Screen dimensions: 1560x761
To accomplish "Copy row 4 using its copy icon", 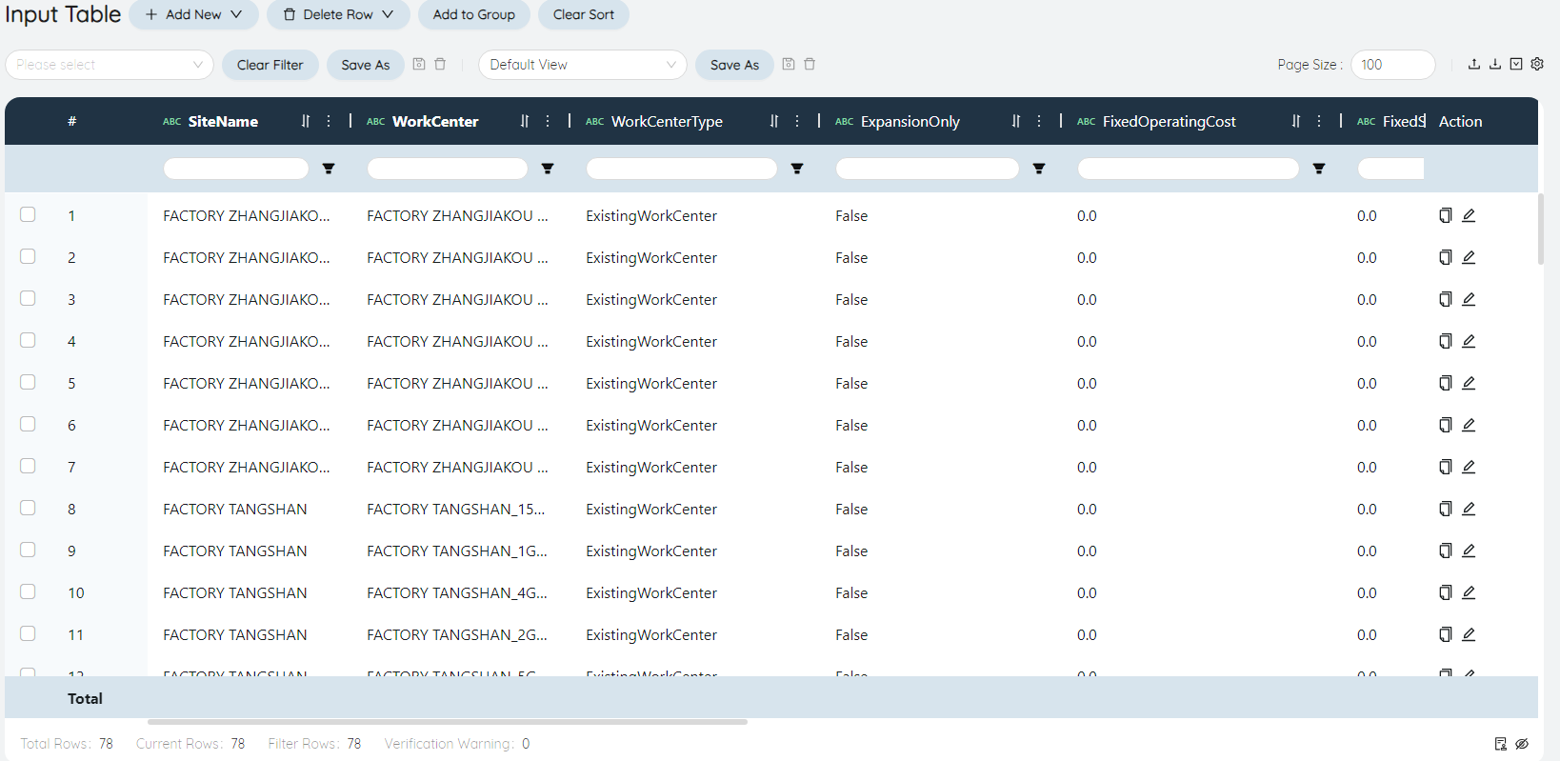I will (x=1445, y=341).
